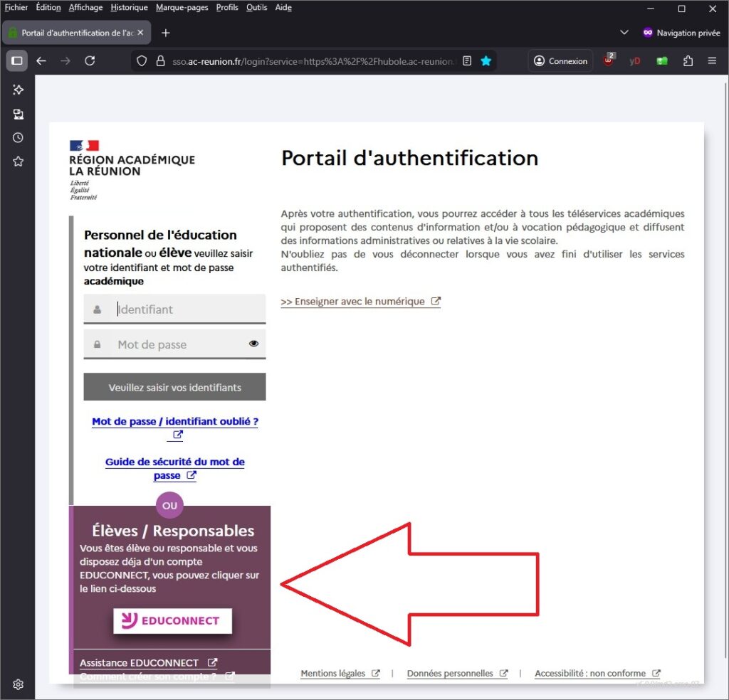729x700 pixels.
Task: Click the bookmark star icon in address bar
Action: pyautogui.click(x=486, y=61)
